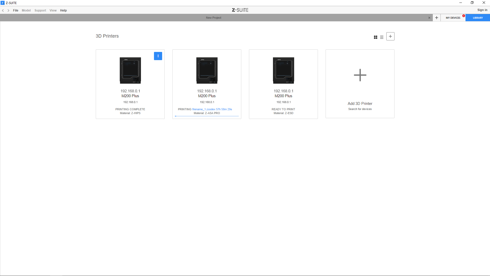
Task: Open a new project tab with plus
Action: click(437, 18)
